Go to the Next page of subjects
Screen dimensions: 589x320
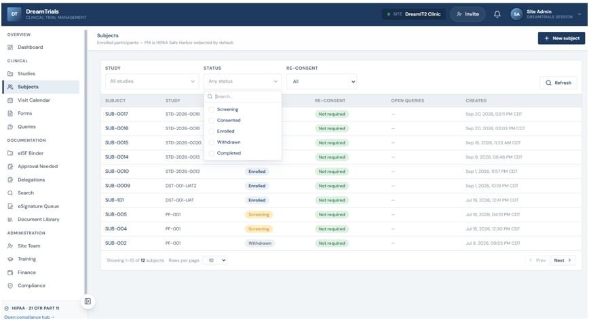[x=563, y=260]
